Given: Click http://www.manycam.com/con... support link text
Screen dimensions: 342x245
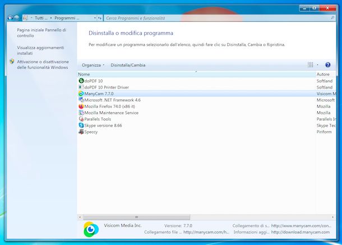Looking at the screenshot, I should pyautogui.click(x=301, y=225).
